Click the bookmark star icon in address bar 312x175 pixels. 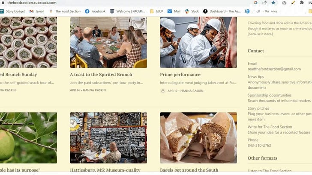tap(273, 3)
